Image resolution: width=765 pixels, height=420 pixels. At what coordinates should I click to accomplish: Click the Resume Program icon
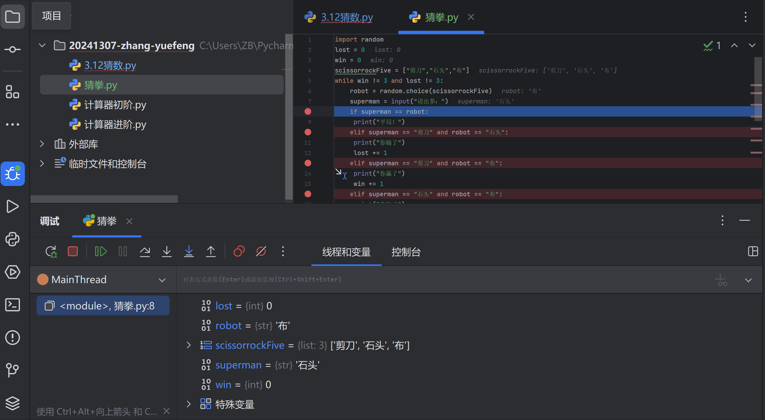(x=101, y=251)
